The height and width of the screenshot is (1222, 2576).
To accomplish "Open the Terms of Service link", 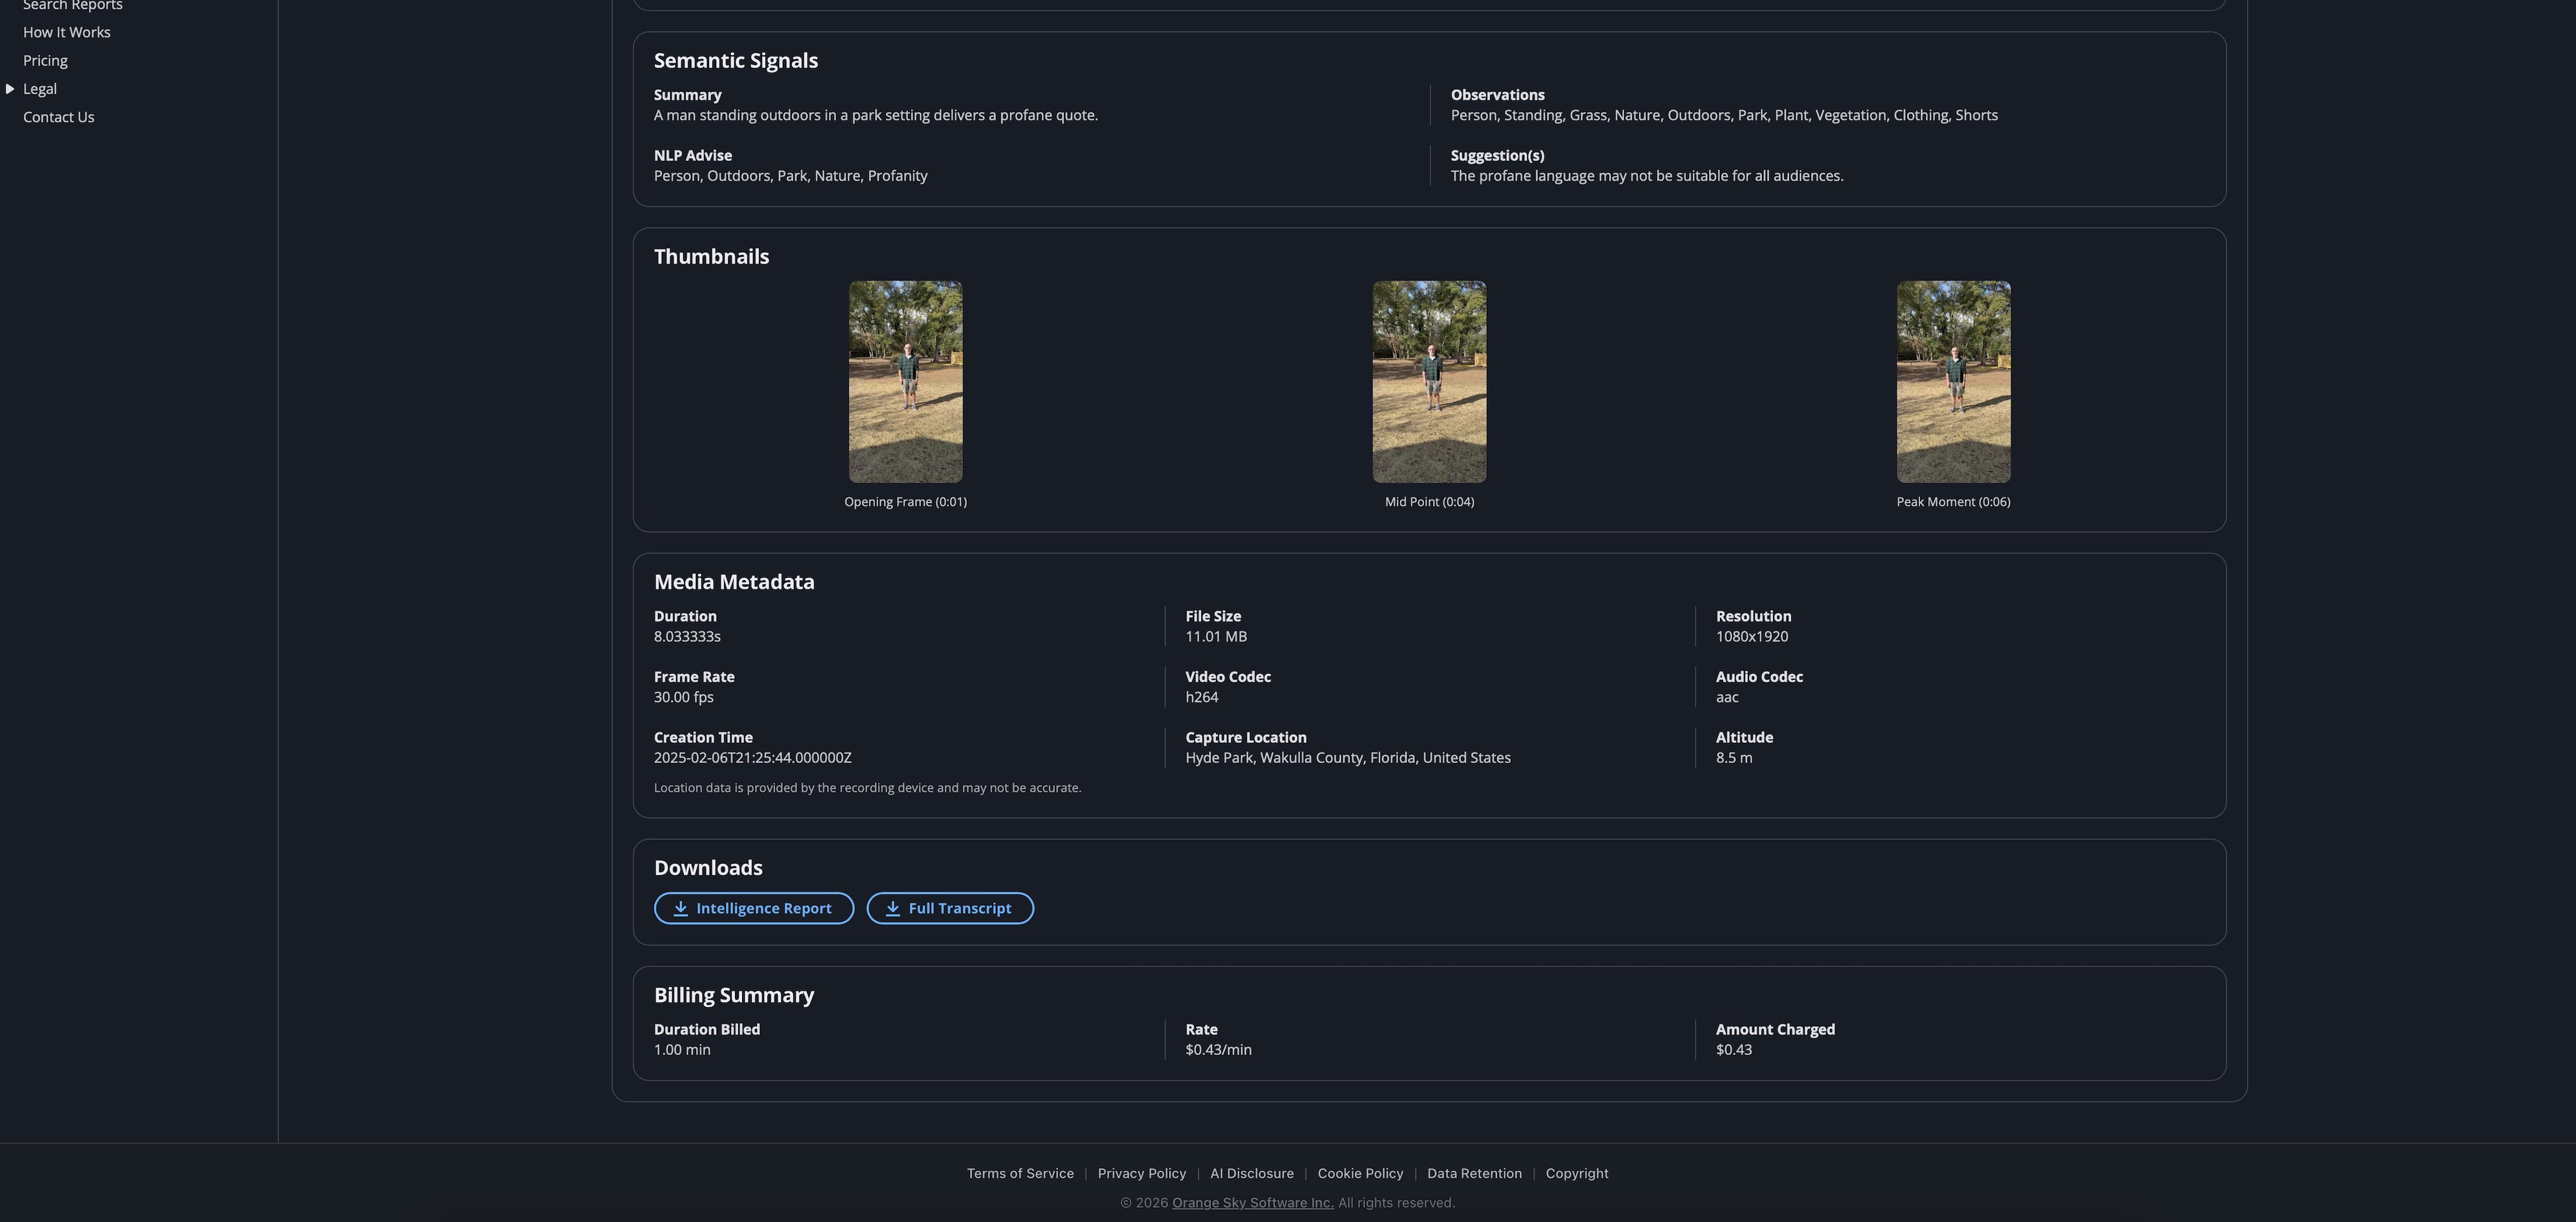I will [x=1020, y=1172].
